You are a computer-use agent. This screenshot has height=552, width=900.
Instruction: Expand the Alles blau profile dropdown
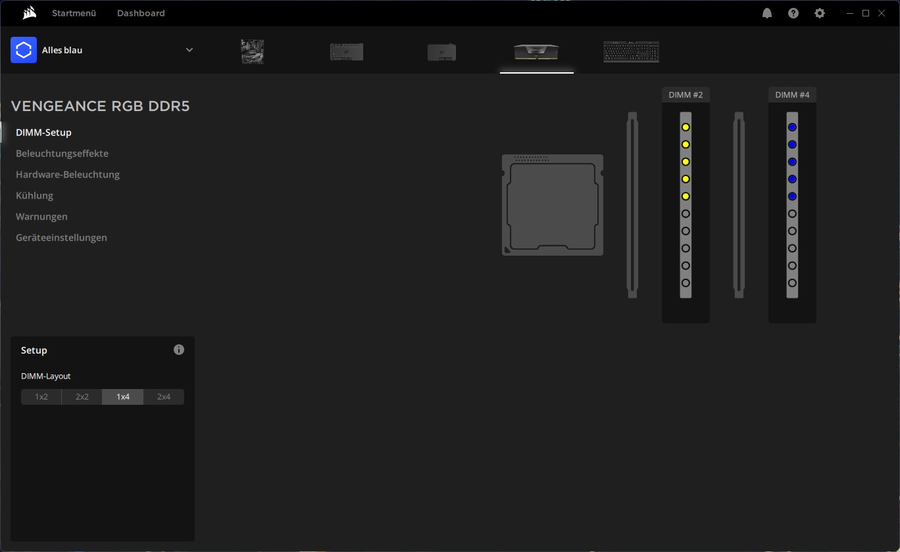pyautogui.click(x=189, y=50)
